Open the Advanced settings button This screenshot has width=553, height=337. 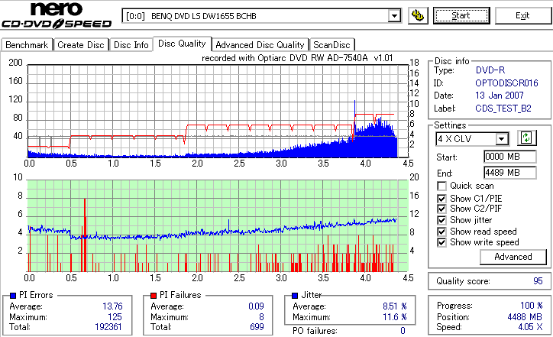pos(513,257)
